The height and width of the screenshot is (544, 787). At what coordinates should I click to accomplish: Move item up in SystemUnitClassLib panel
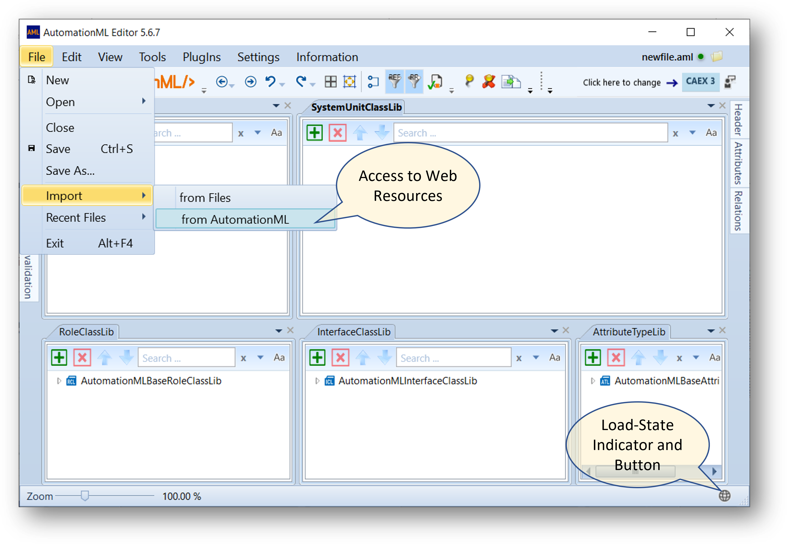pos(360,133)
